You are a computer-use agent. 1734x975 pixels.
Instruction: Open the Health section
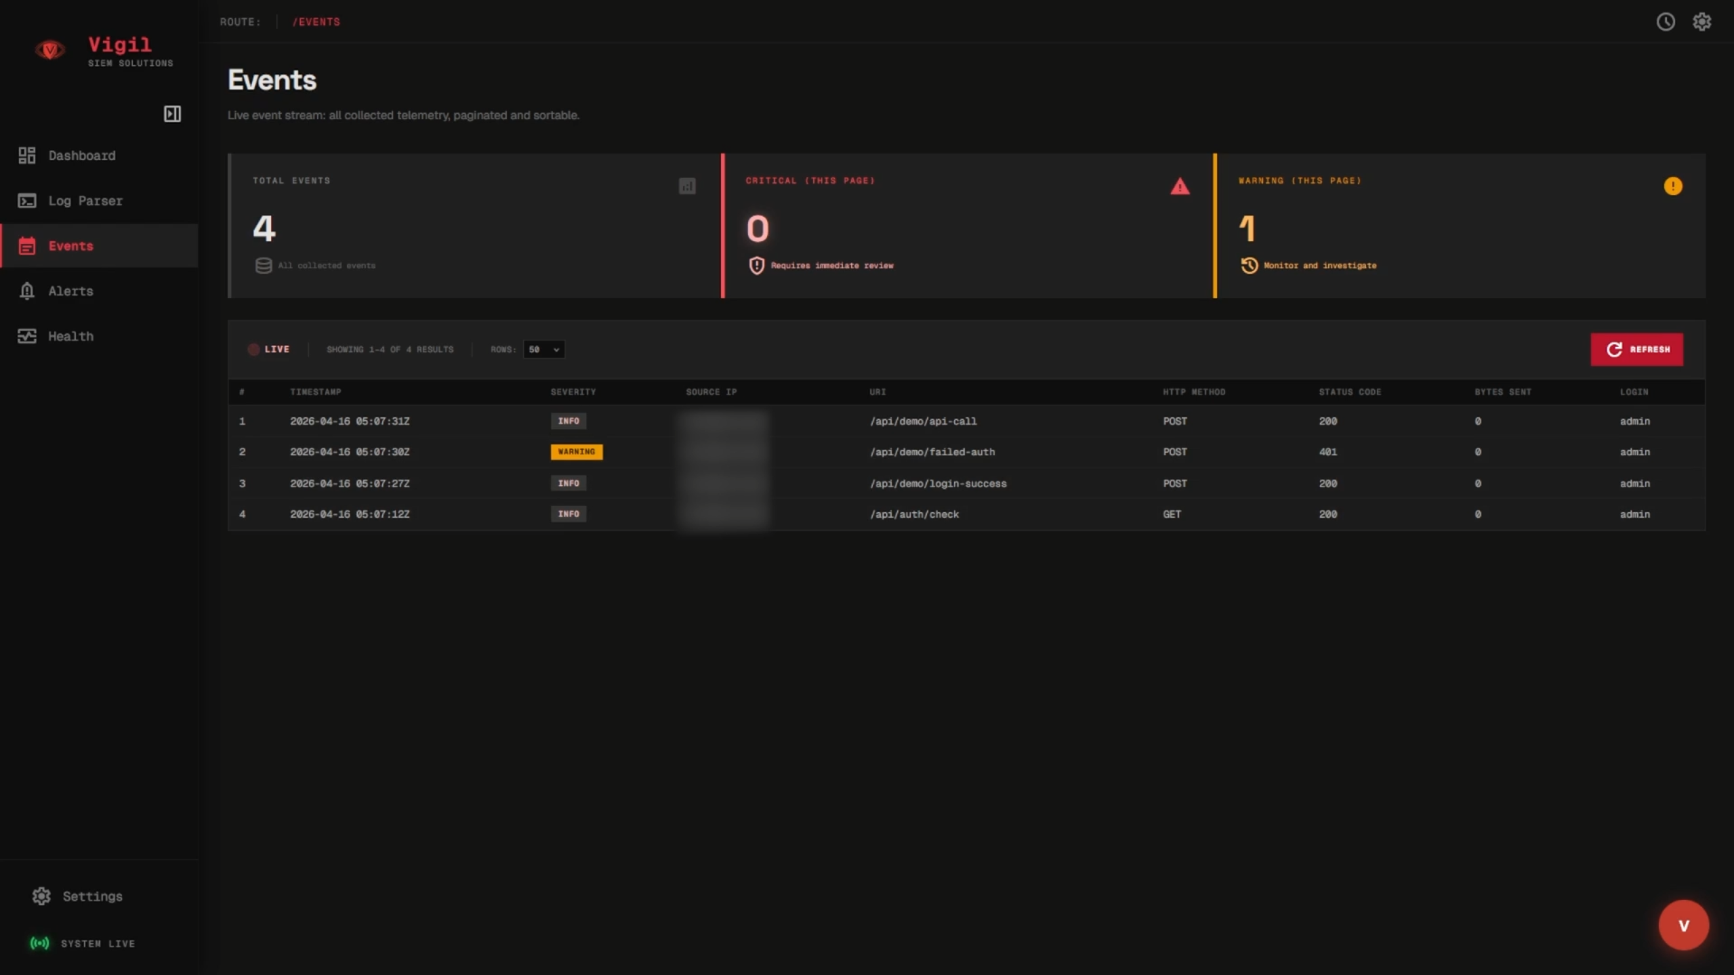70,337
